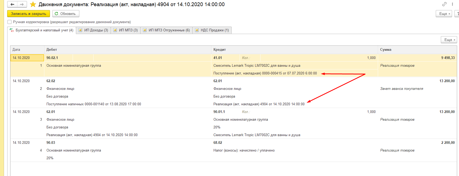
Task: Click the Сумма column header
Action: coord(386,50)
